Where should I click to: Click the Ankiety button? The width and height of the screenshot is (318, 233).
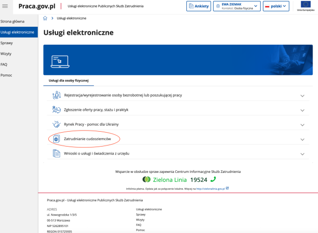199,6
